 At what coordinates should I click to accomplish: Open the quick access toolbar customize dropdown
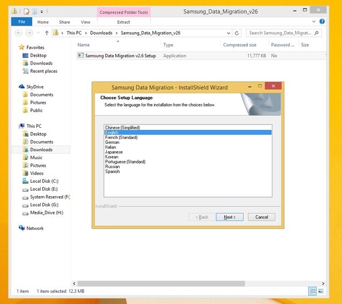point(42,12)
